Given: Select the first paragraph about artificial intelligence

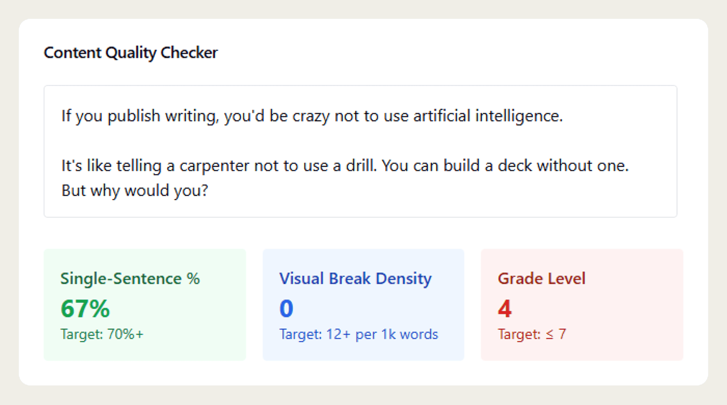Looking at the screenshot, I should (x=311, y=116).
